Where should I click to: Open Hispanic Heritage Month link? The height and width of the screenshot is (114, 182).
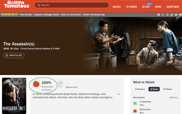click(x=46, y=15)
